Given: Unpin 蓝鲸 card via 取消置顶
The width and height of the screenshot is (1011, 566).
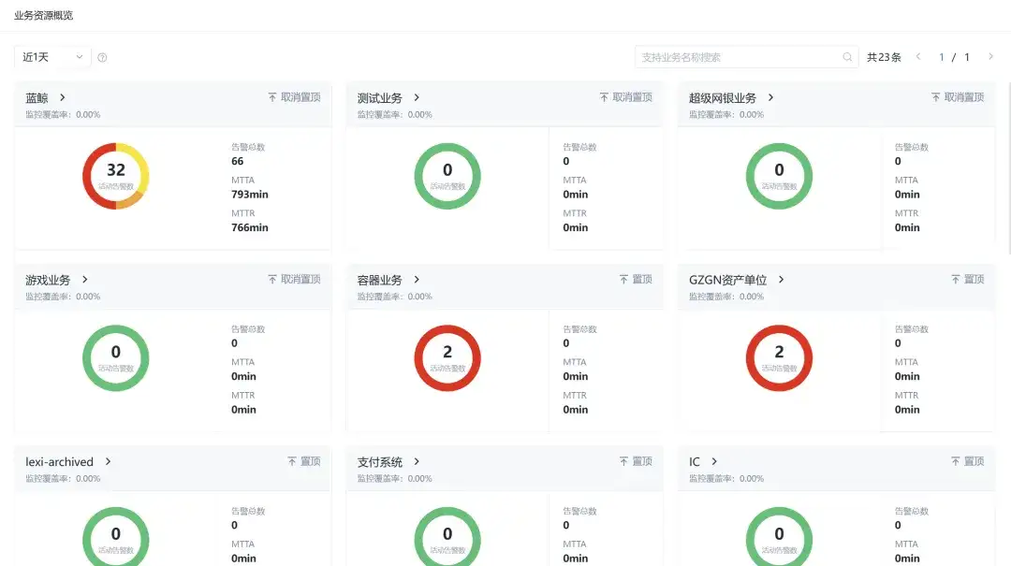Looking at the screenshot, I should [294, 97].
